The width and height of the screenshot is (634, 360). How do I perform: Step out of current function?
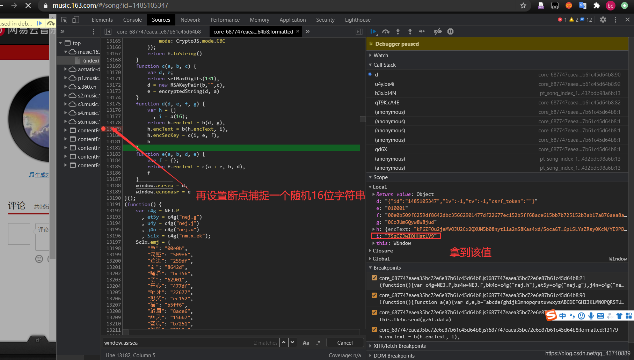coord(410,31)
